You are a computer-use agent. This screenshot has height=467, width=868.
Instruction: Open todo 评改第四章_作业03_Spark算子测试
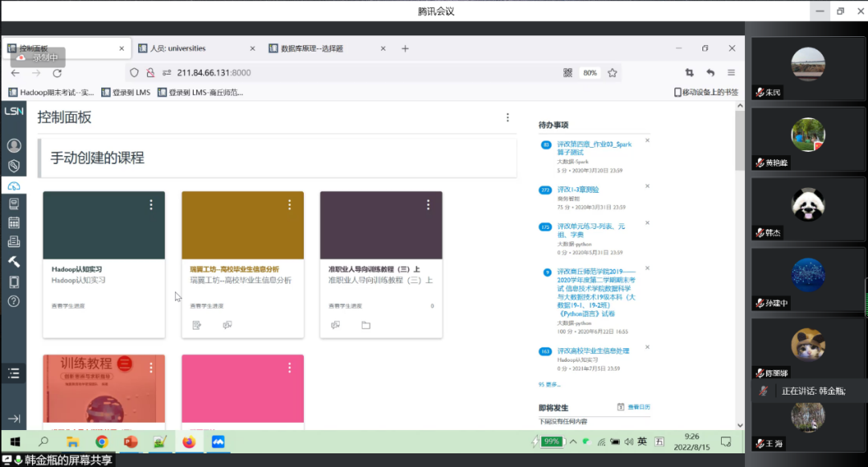click(x=594, y=148)
